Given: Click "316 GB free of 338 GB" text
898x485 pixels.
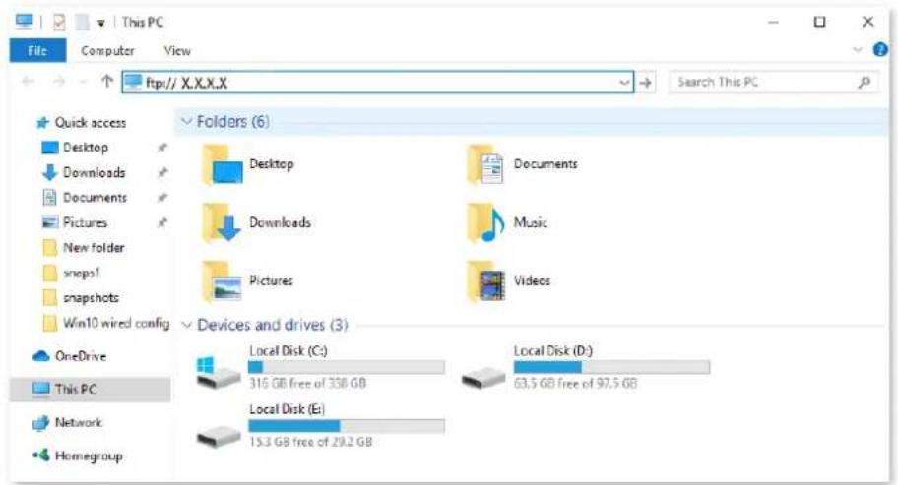Looking at the screenshot, I should pyautogui.click(x=307, y=383).
